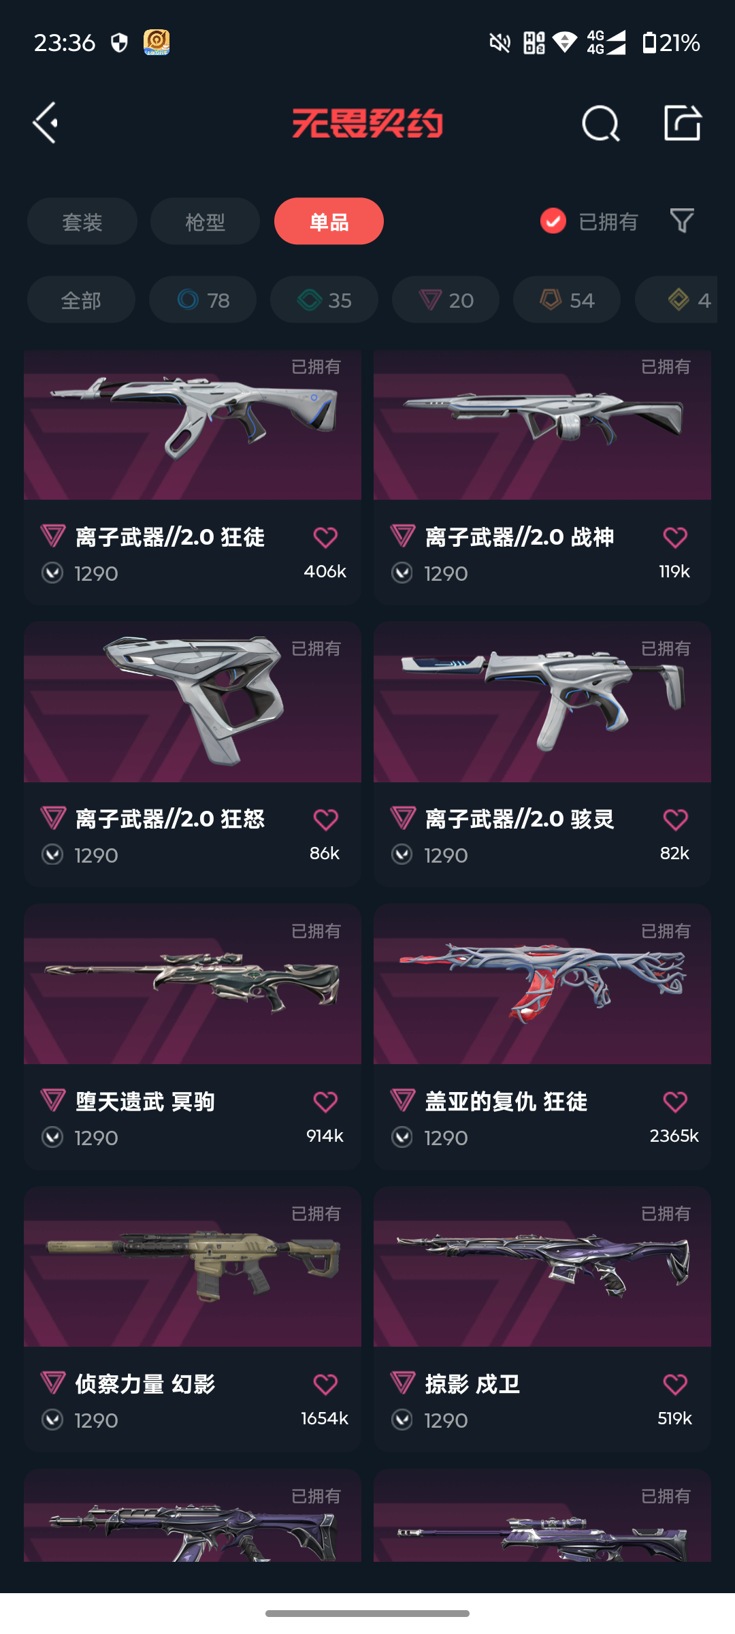Open the 离子武器//2.0 骇灵 item title
The width and height of the screenshot is (735, 1634).
point(519,819)
